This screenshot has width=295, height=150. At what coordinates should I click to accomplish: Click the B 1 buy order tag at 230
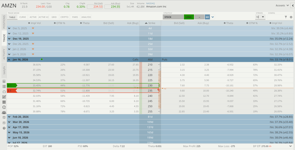tap(12, 85)
